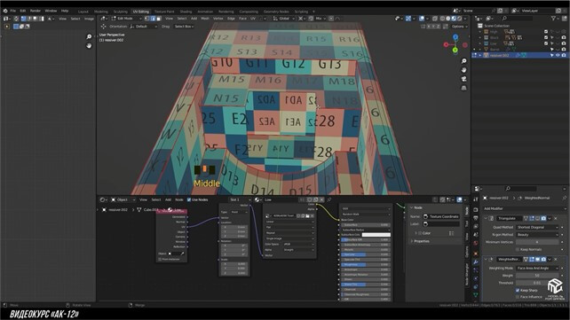Open the UV menu in the 3D viewport header
Viewport: 570px width, 320px height.
click(x=253, y=18)
